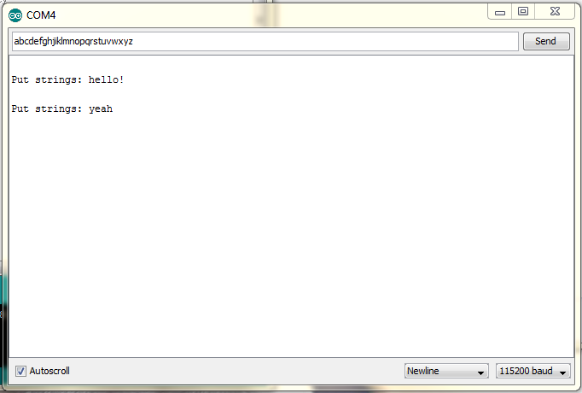Click the Arduino logo in title bar
The height and width of the screenshot is (393, 582).
[15, 15]
